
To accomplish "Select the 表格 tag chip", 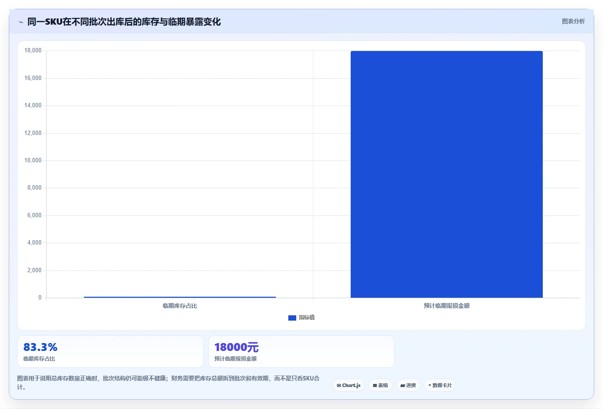I will (x=380, y=385).
